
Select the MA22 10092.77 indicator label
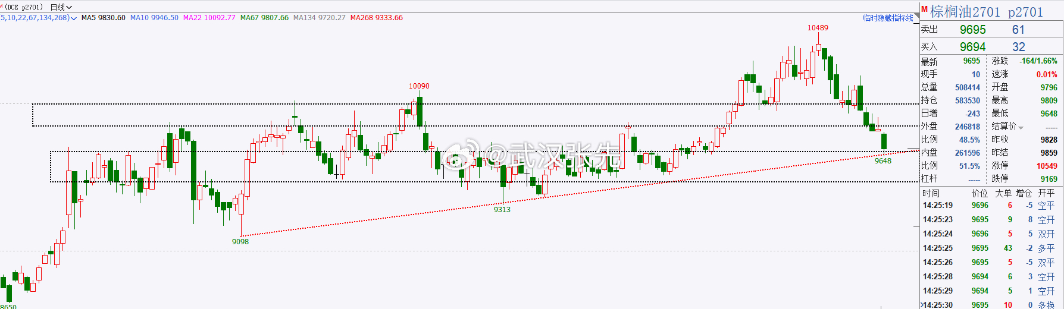[209, 18]
